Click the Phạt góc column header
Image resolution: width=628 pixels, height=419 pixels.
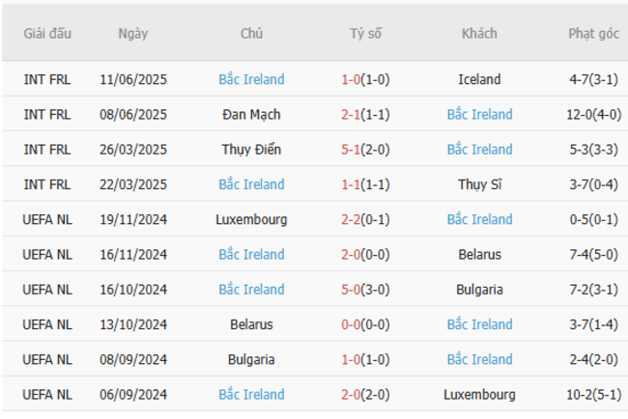pyautogui.click(x=593, y=33)
